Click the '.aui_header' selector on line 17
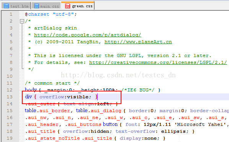 (42, 124)
